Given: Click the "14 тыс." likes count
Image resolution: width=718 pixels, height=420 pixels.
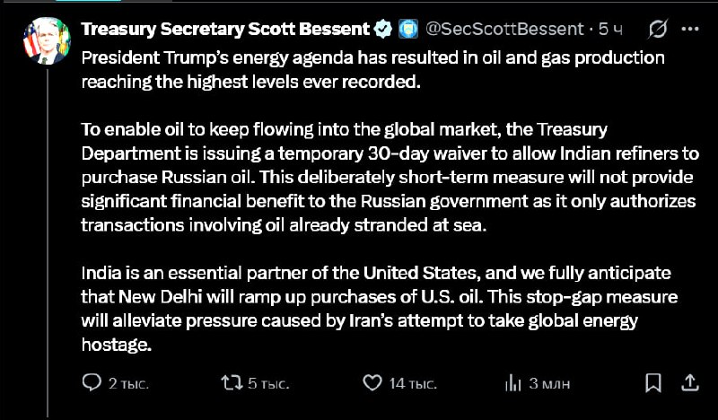Looking at the screenshot, I should pos(412,383).
